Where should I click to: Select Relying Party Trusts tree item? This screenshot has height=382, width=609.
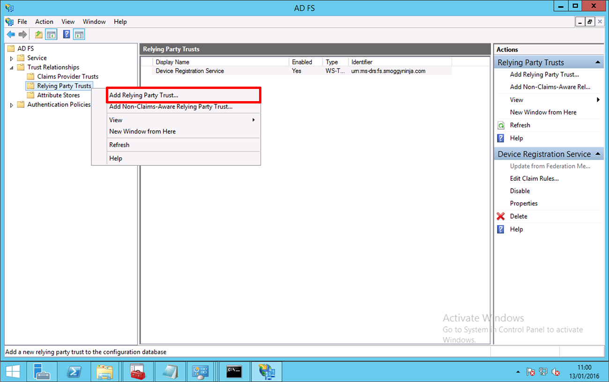pos(64,86)
